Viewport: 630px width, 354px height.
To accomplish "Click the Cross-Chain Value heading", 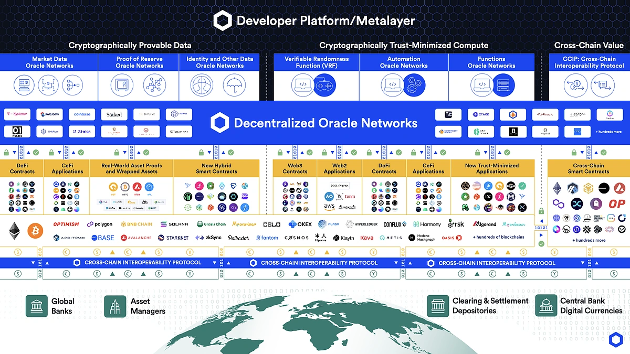I will tap(589, 46).
